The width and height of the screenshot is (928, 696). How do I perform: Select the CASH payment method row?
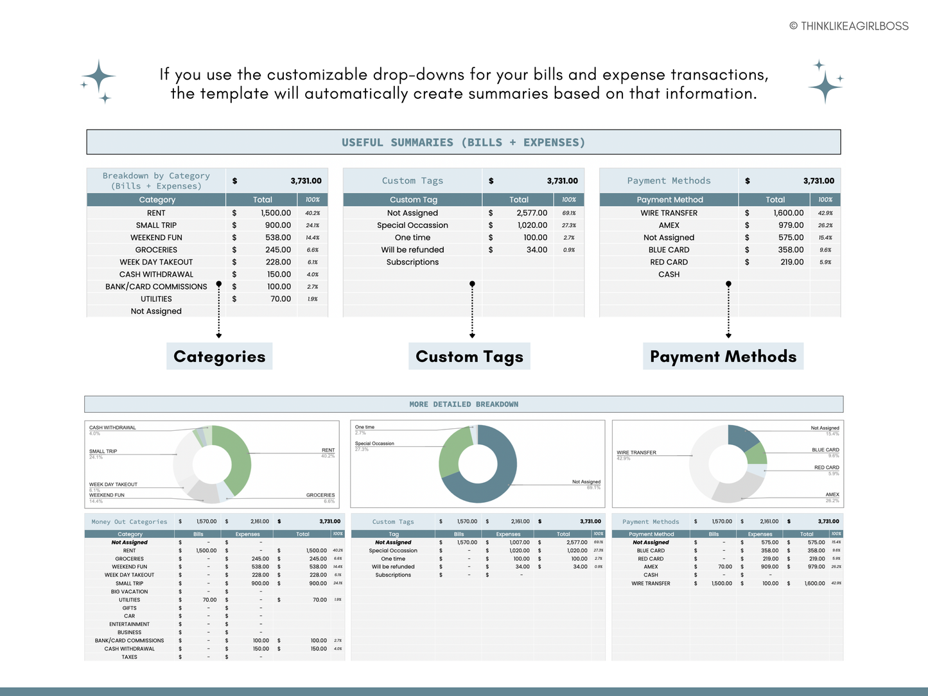pos(669,274)
